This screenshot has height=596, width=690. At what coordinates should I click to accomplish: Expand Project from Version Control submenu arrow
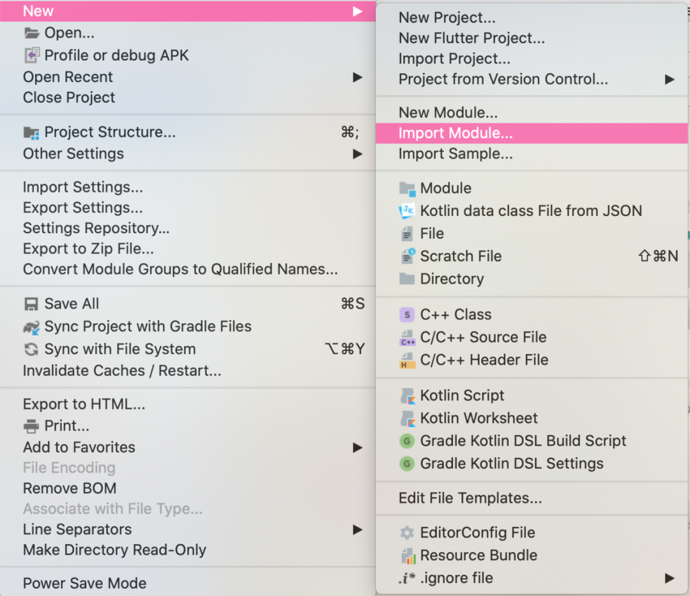coord(670,80)
